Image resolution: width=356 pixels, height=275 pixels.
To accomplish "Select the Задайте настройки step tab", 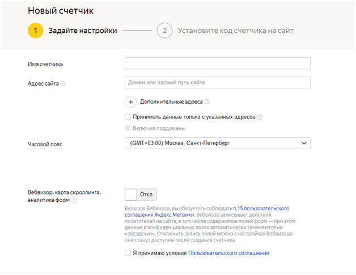I will pos(83,31).
